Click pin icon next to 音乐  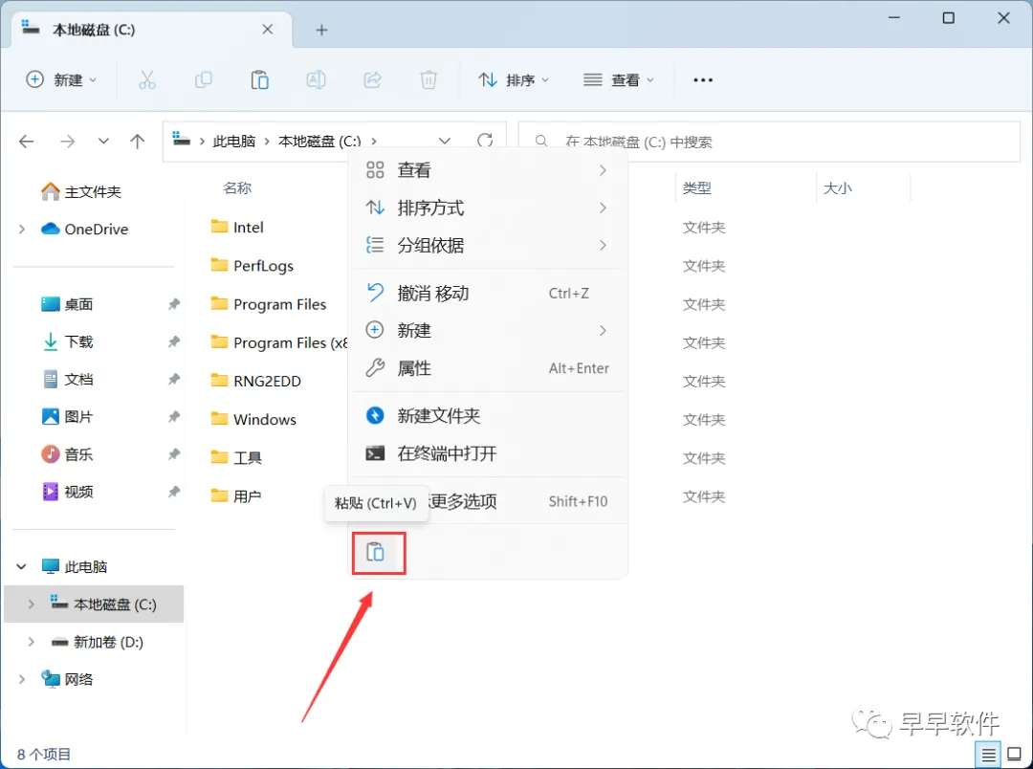[x=174, y=454]
